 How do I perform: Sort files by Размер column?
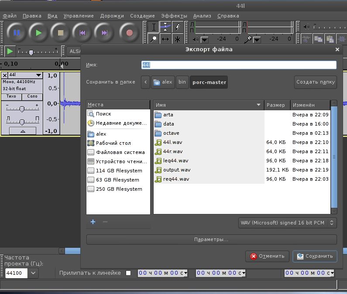coord(277,105)
